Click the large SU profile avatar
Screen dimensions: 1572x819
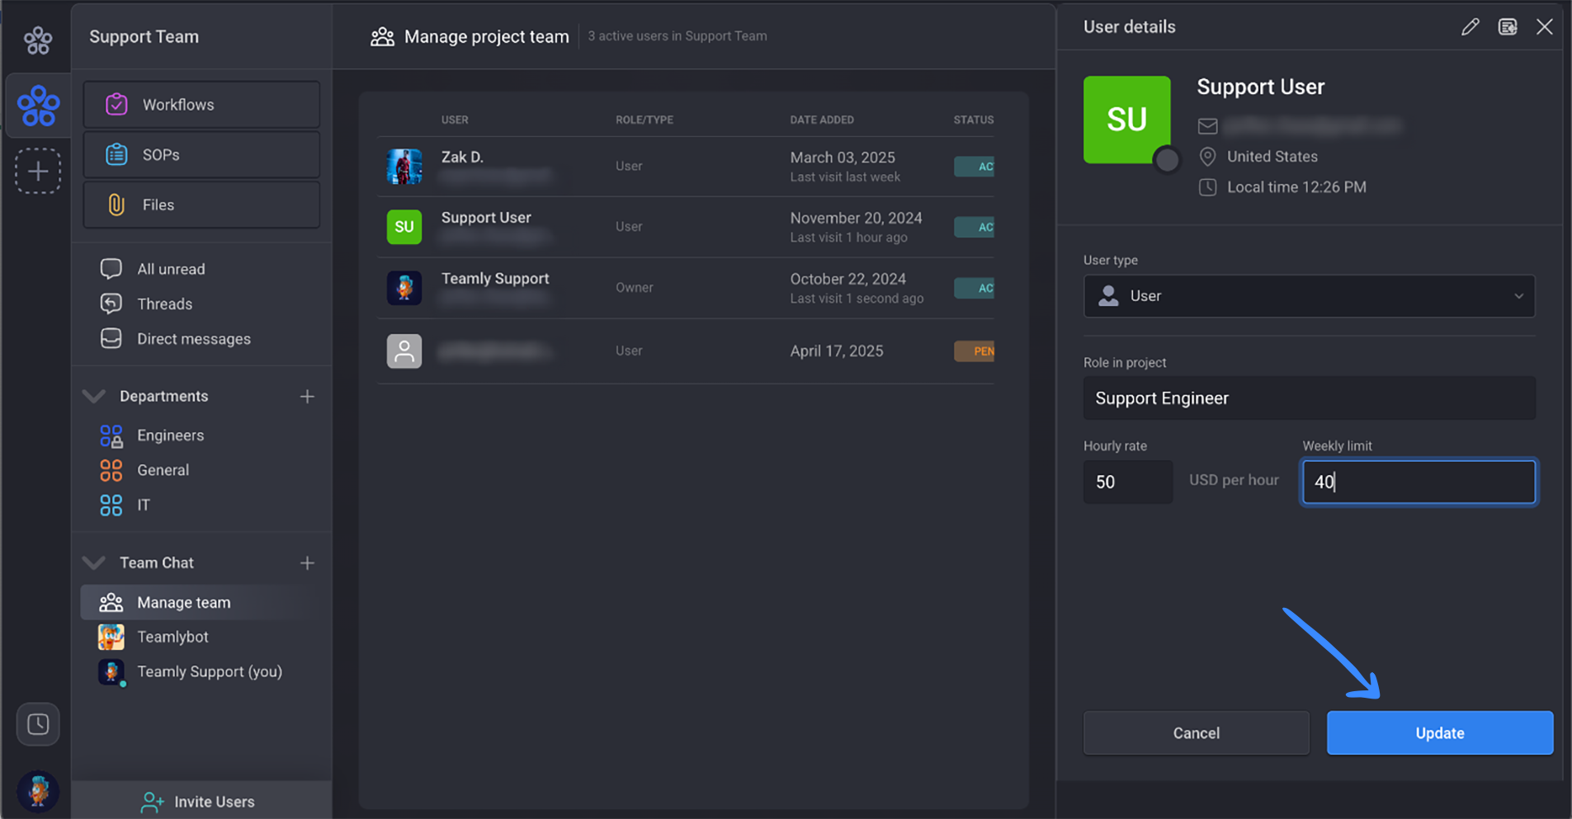point(1127,120)
